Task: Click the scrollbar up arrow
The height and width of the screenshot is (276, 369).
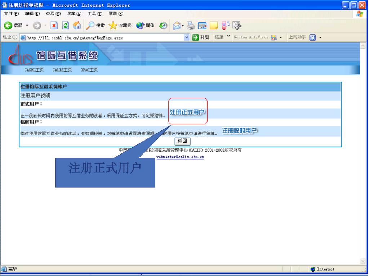Action: tap(363, 46)
